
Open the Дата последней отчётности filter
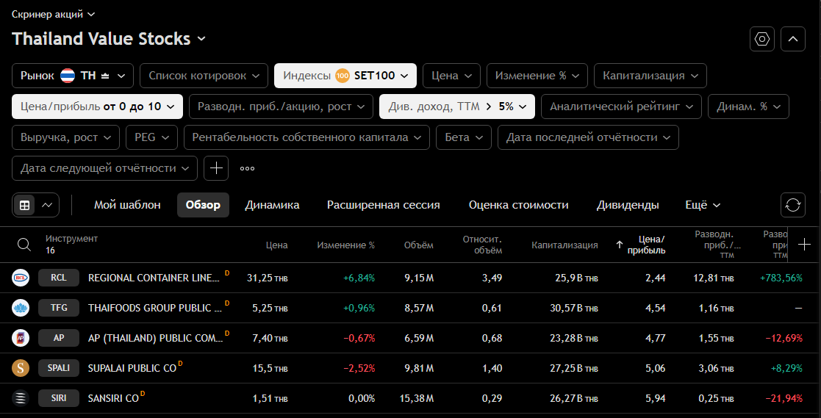pyautogui.click(x=589, y=137)
